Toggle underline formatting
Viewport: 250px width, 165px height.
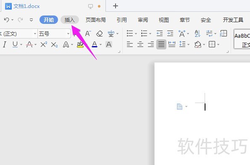[15, 44]
